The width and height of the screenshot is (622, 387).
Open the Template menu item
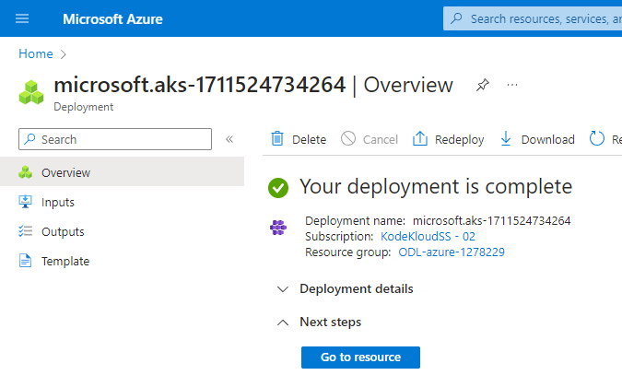tap(65, 261)
